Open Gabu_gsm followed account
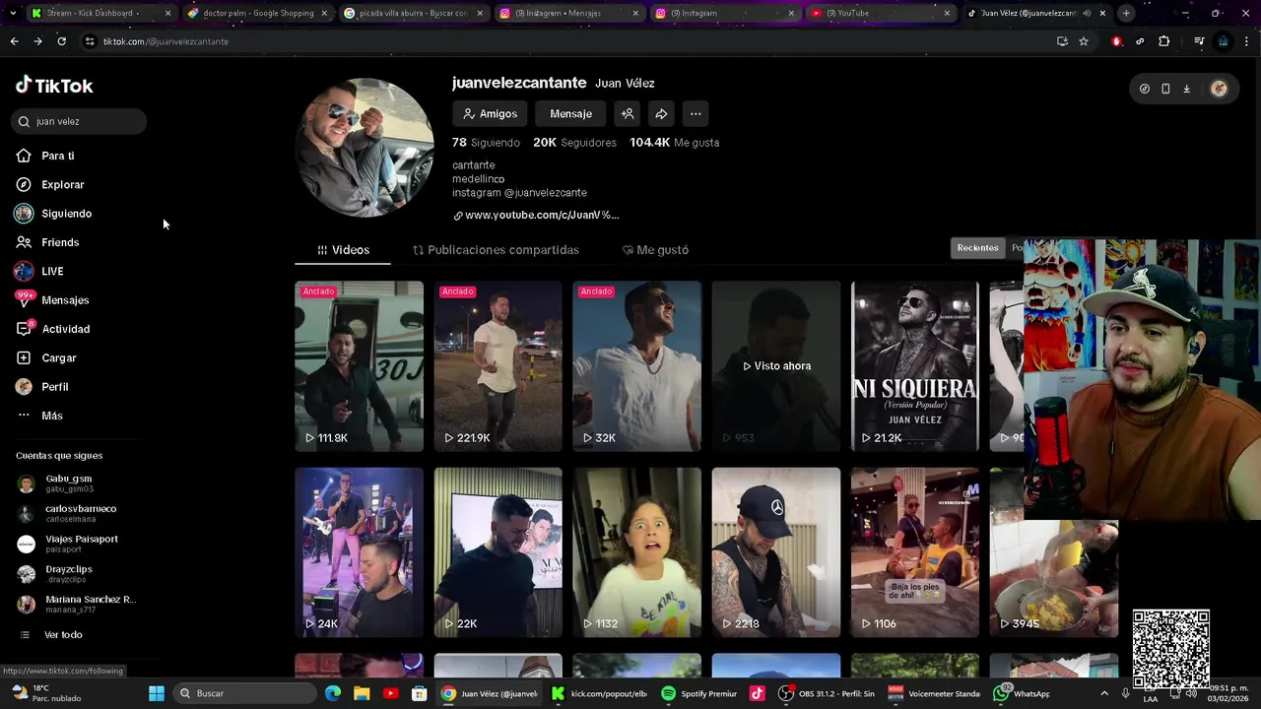The image size is (1261, 709). tap(69, 483)
